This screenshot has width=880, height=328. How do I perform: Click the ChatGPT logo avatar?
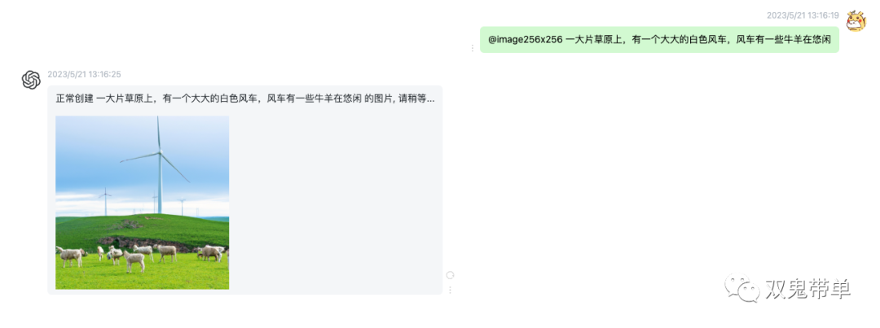pos(32,81)
